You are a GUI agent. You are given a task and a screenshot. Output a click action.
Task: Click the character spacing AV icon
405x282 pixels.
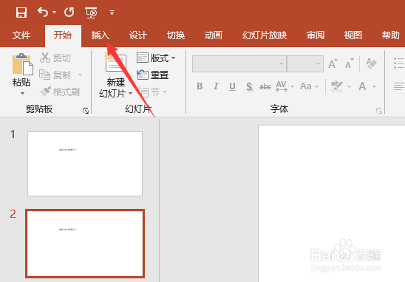(282, 86)
